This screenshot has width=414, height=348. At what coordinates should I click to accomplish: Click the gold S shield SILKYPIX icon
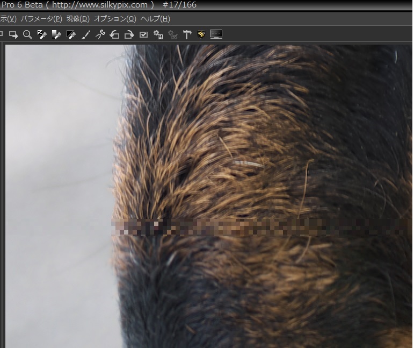point(201,34)
